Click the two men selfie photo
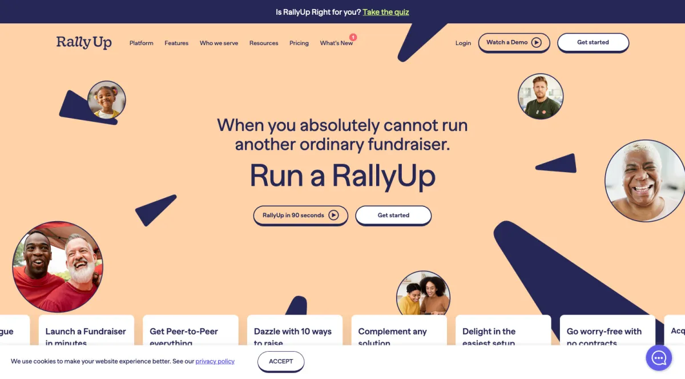Screen dimensions: 685x379 pyautogui.click(x=58, y=267)
